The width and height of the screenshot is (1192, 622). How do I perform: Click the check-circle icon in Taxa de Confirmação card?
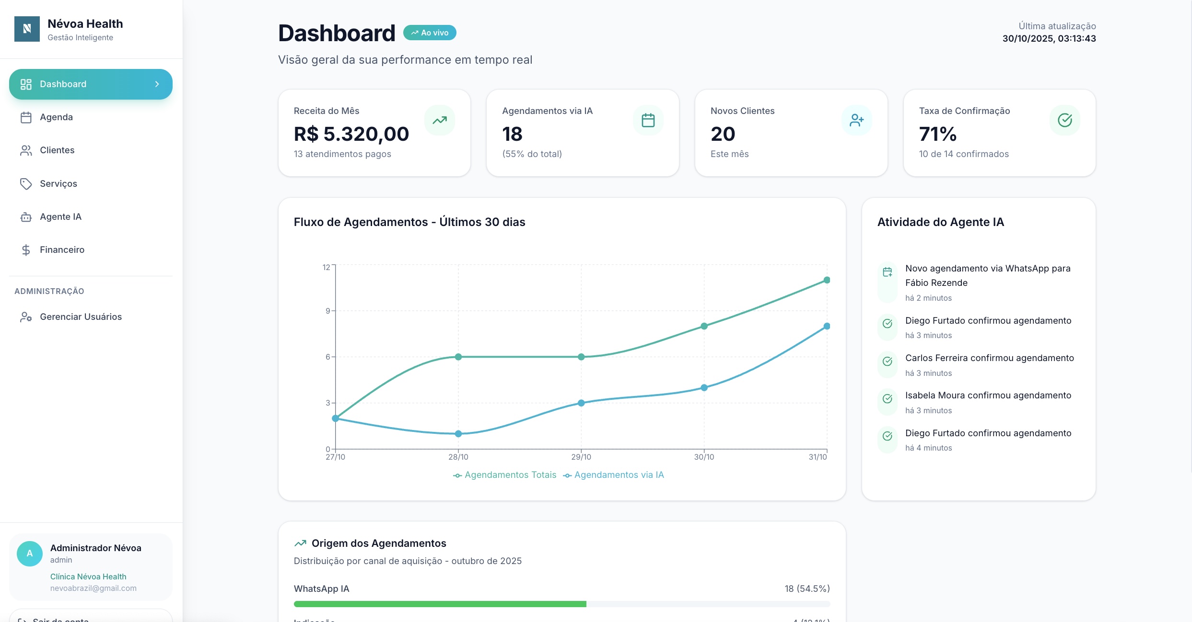[x=1064, y=120]
